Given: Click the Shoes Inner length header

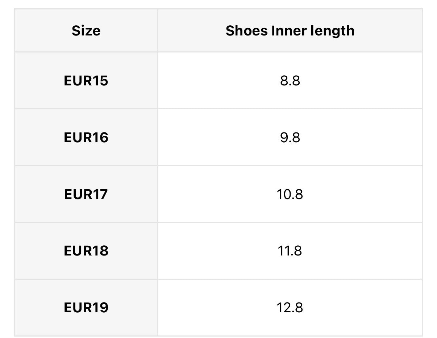Looking at the screenshot, I should tap(290, 31).
